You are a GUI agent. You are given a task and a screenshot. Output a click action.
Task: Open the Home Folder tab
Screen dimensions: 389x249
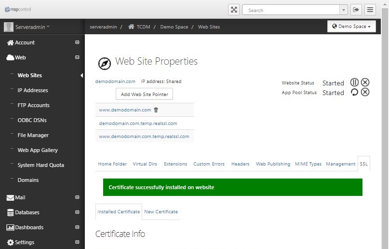(112, 164)
